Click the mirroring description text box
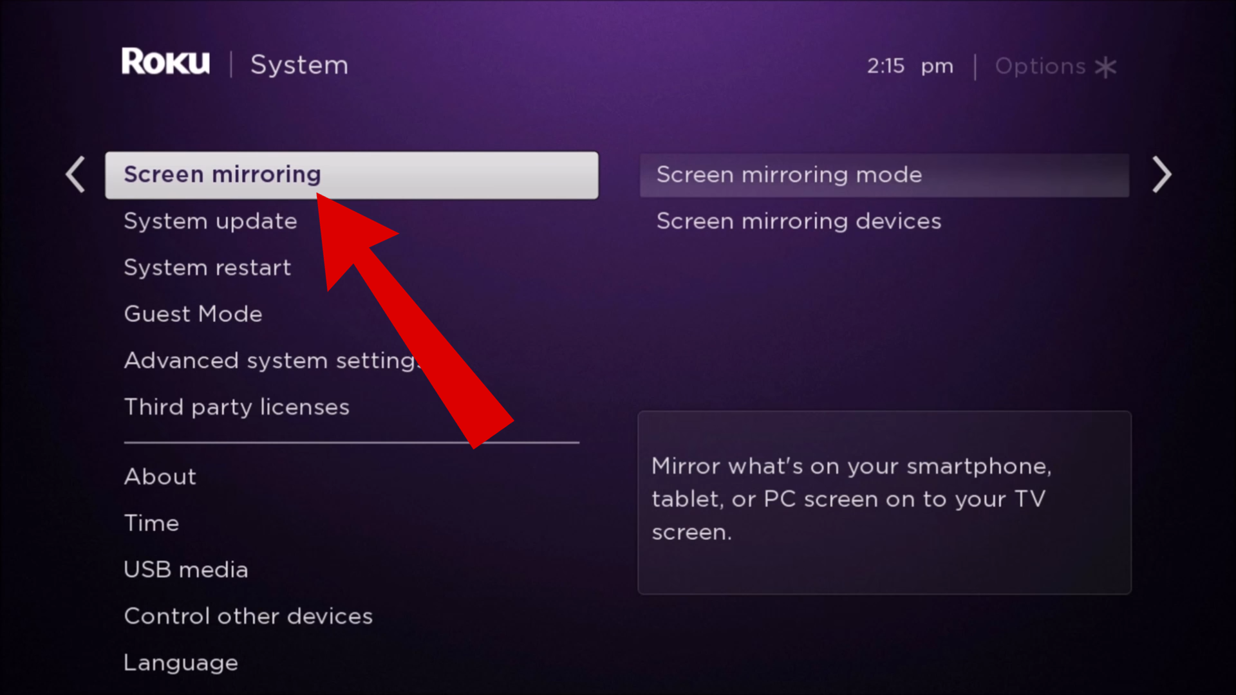 tap(884, 503)
